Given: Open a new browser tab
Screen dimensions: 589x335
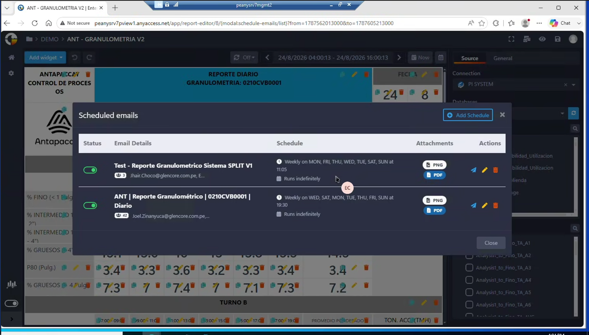Looking at the screenshot, I should [115, 8].
